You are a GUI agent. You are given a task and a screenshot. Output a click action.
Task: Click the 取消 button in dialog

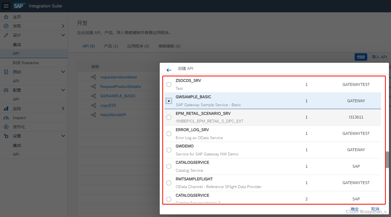375,209
